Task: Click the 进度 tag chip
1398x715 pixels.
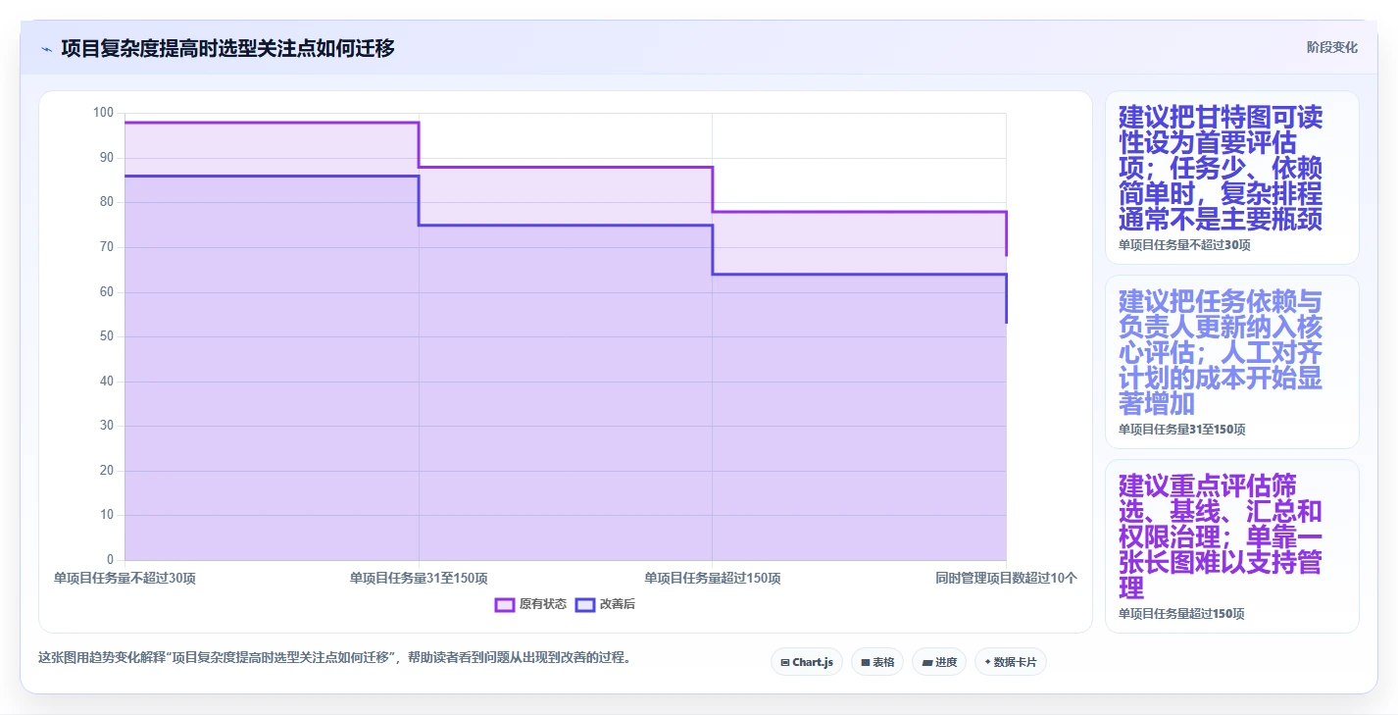Action: pyautogui.click(x=939, y=662)
